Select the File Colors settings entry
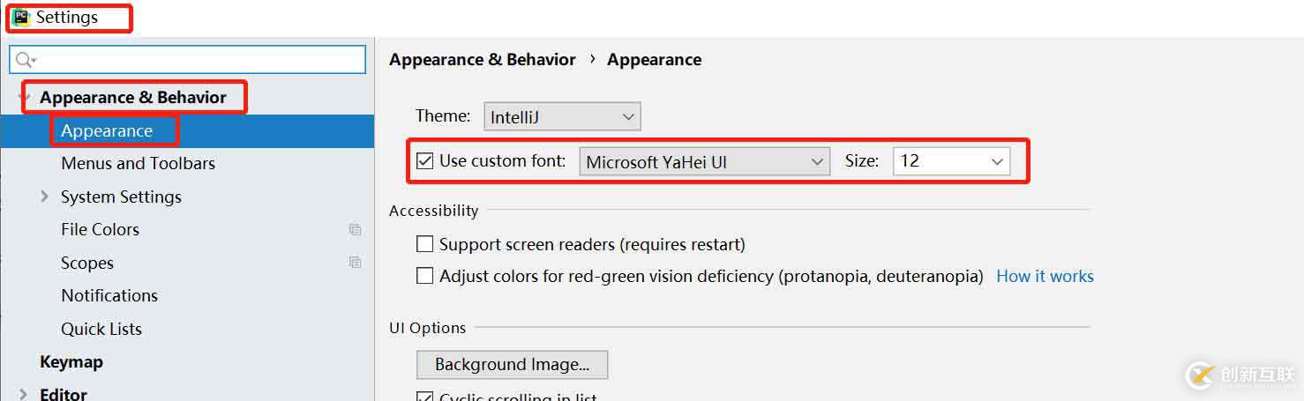The image size is (1304, 401). (x=100, y=229)
